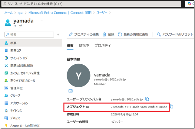The height and width of the screenshot is (129, 195).
Task: Click the camera icon under the avatar
Action: coord(70,91)
